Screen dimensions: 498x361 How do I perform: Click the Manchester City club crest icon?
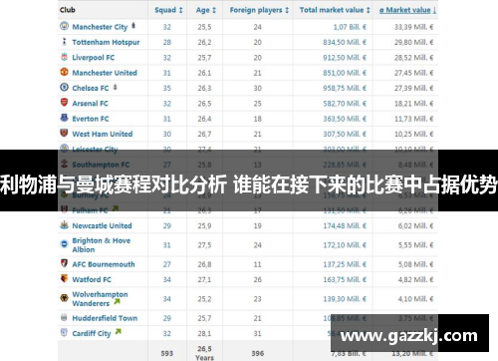(64, 26)
